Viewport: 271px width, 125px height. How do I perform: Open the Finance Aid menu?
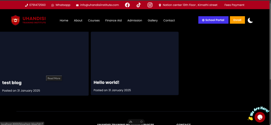[x=113, y=21]
